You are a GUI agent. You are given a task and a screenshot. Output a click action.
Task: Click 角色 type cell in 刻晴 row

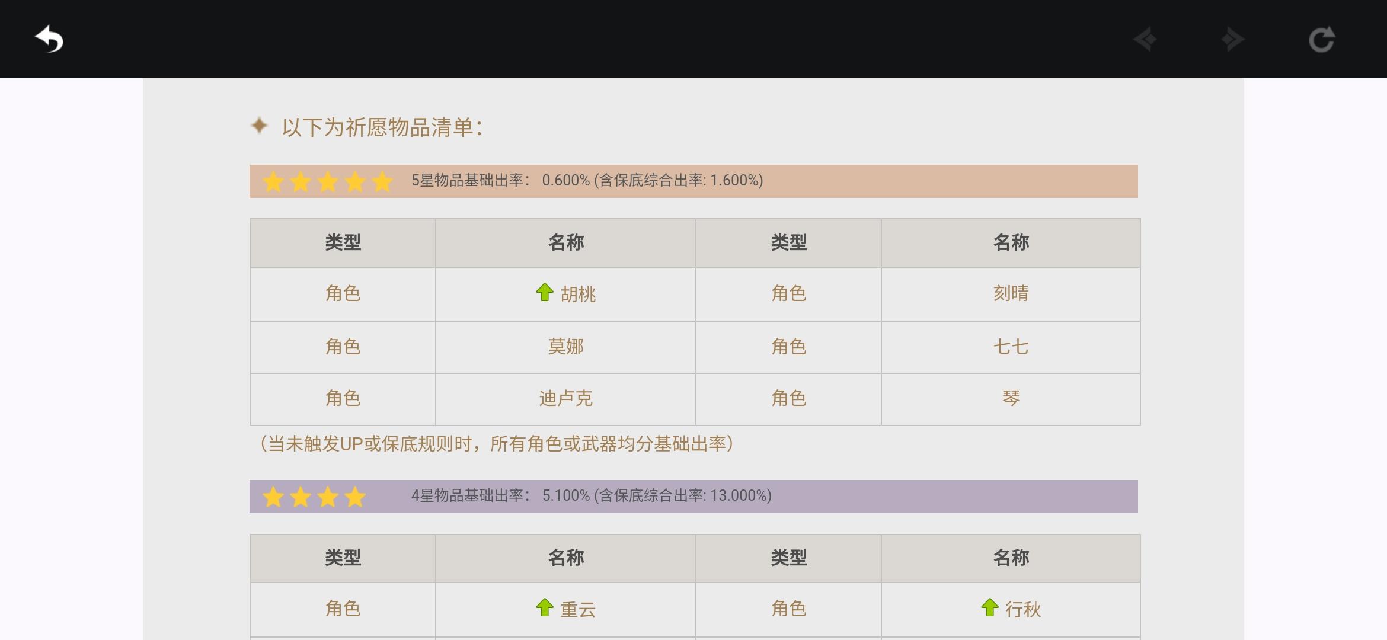[x=788, y=293]
